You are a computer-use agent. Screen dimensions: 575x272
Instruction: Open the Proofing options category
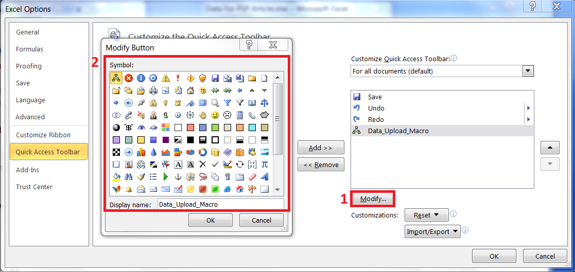click(29, 66)
